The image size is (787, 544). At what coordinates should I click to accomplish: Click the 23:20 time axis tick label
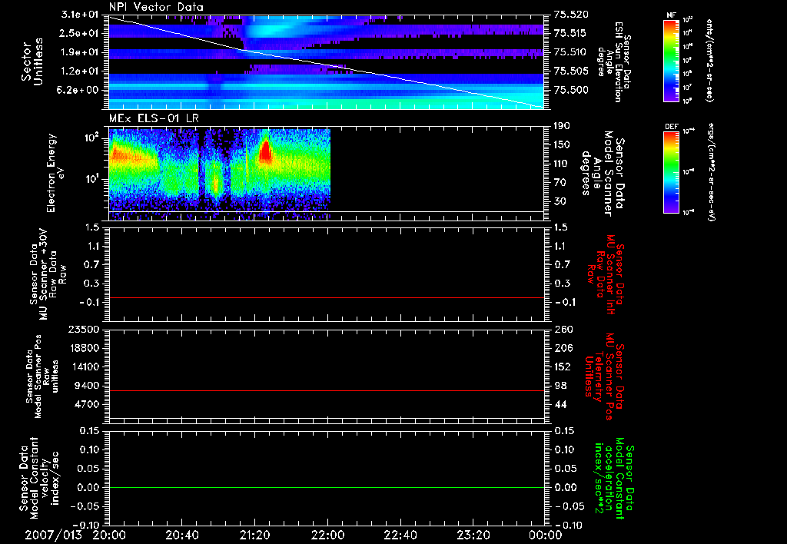(473, 534)
